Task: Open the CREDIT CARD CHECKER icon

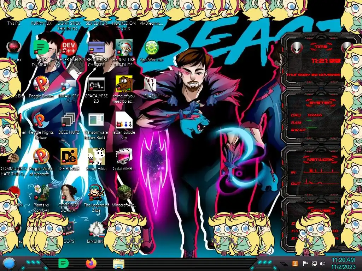Action: coord(96,48)
